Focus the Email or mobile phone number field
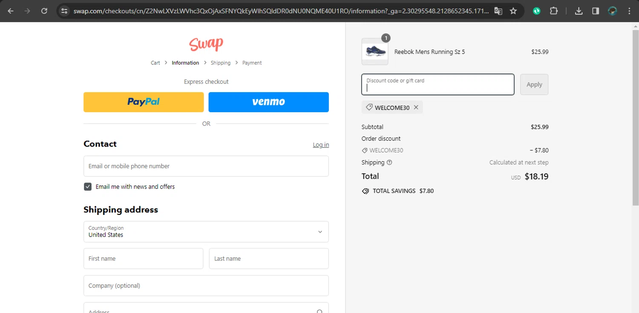 pos(206,166)
